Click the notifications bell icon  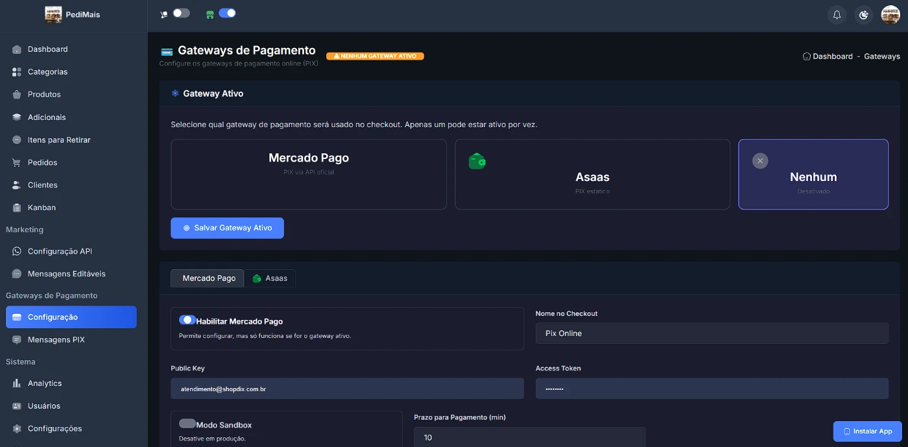click(x=837, y=15)
